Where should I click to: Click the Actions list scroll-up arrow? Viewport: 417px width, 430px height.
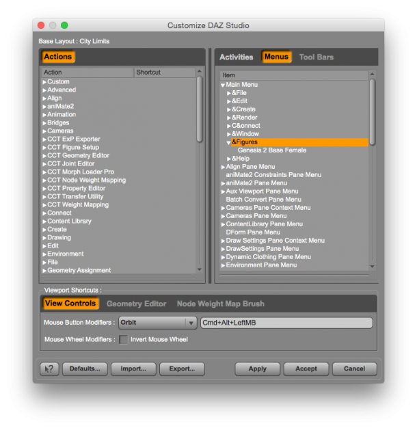pos(200,71)
